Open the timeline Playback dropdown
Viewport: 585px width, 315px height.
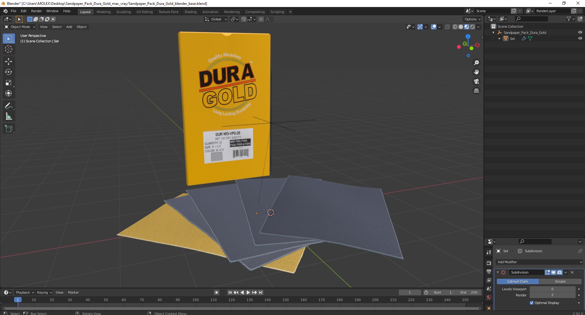[24, 292]
